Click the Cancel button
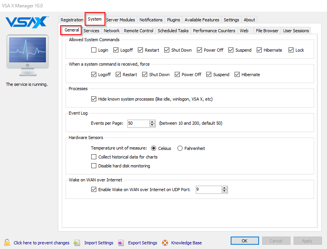The height and width of the screenshot is (249, 327). point(276,241)
